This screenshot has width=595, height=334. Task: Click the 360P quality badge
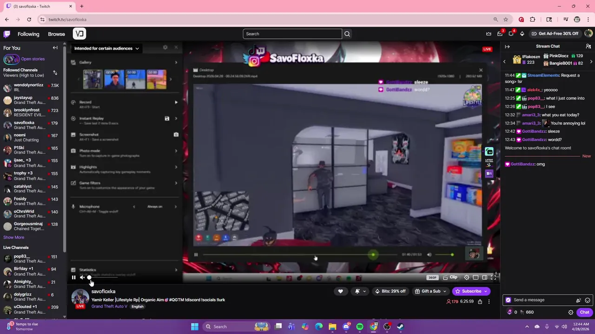pos(432,277)
